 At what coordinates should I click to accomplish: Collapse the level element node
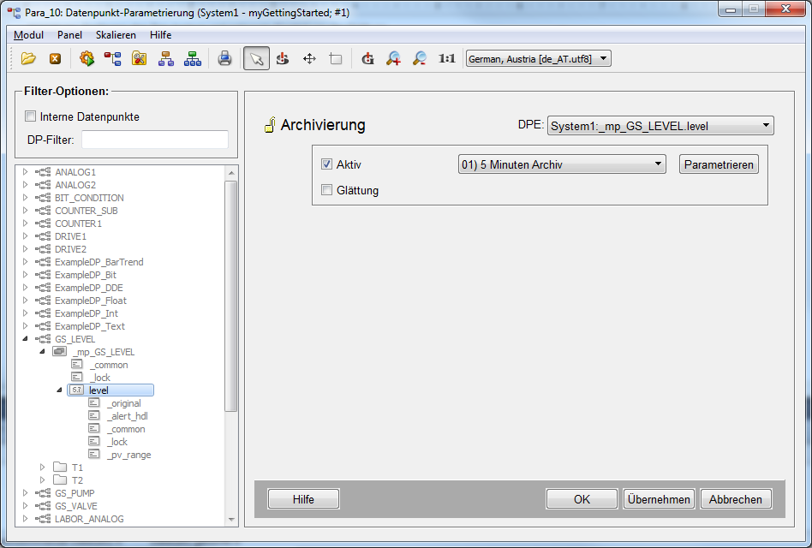[60, 390]
